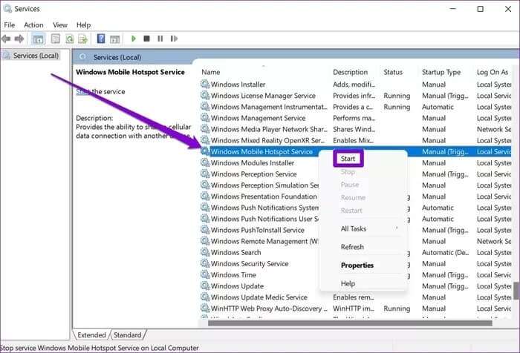Click the green Start Service play icon
The image size is (520, 353).
point(134,39)
